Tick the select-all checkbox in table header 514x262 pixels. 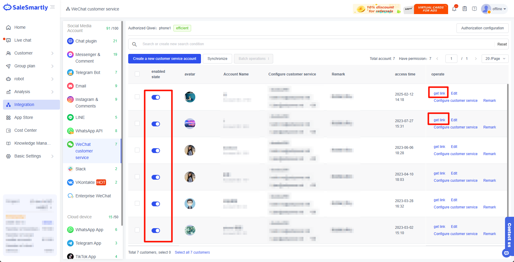tap(137, 74)
